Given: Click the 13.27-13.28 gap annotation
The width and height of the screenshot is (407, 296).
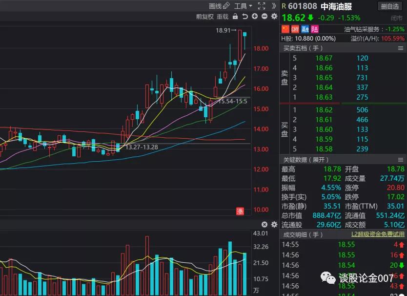Looking at the screenshot, I should pos(142,147).
